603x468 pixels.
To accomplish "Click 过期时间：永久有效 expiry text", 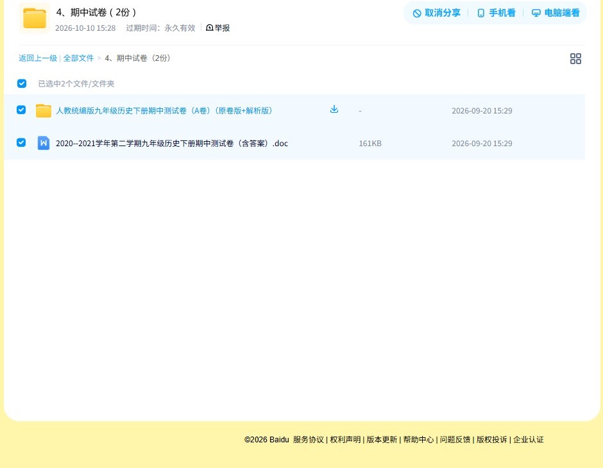I will 161,28.
